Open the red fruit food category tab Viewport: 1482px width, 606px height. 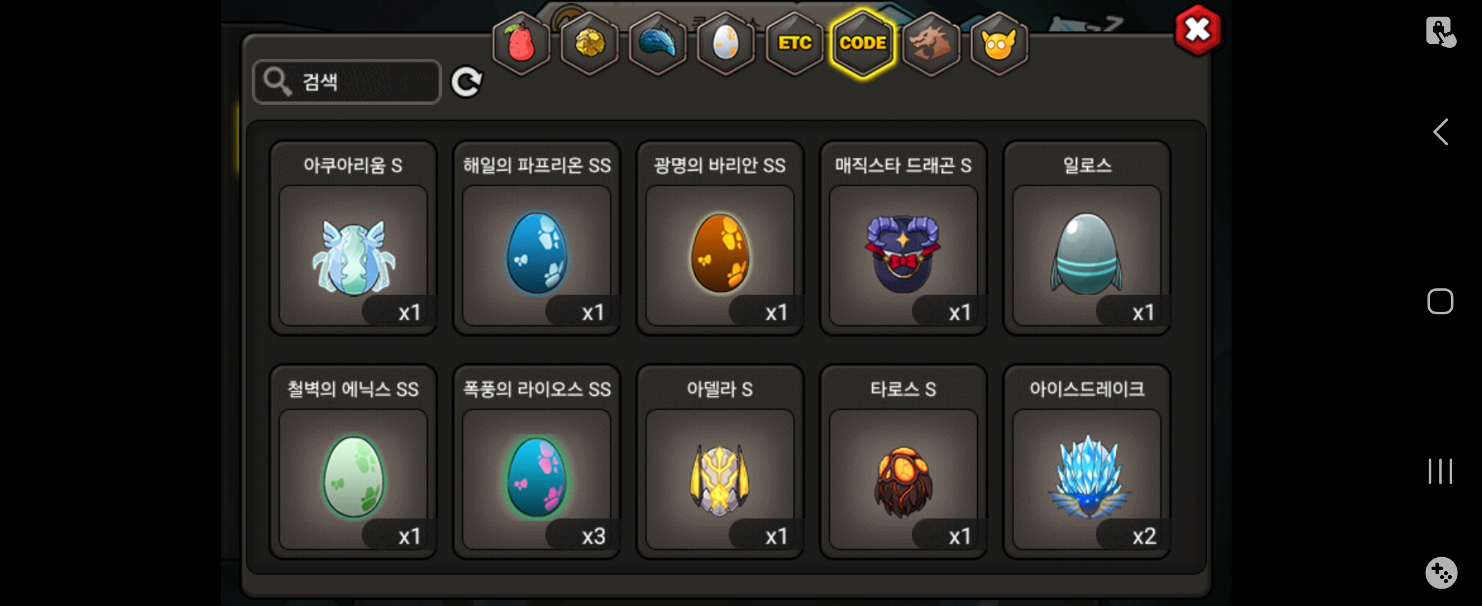(x=522, y=43)
